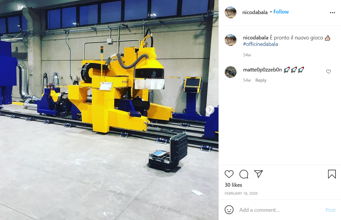Open matte0p0zzeb0n username link
The height and width of the screenshot is (220, 341).
[262, 70]
